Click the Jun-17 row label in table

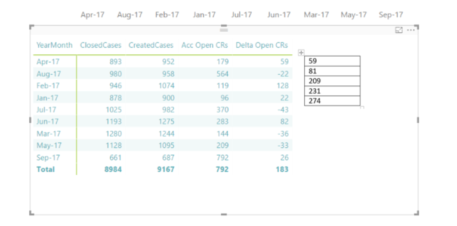pyautogui.click(x=48, y=122)
